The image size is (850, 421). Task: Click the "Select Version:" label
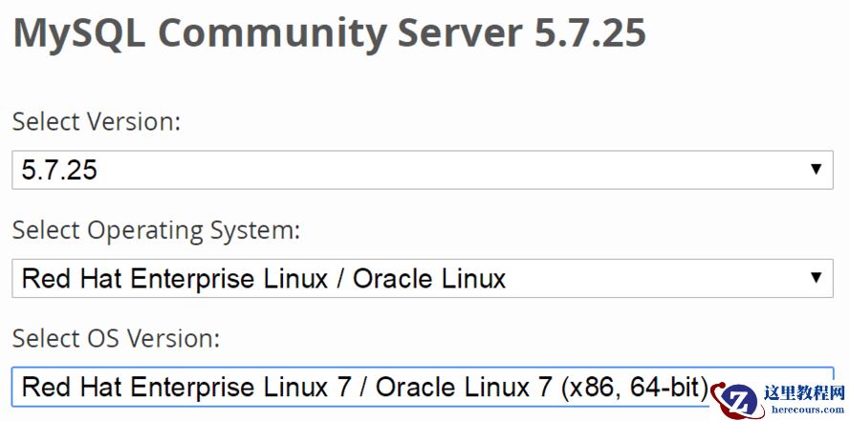[x=96, y=122]
